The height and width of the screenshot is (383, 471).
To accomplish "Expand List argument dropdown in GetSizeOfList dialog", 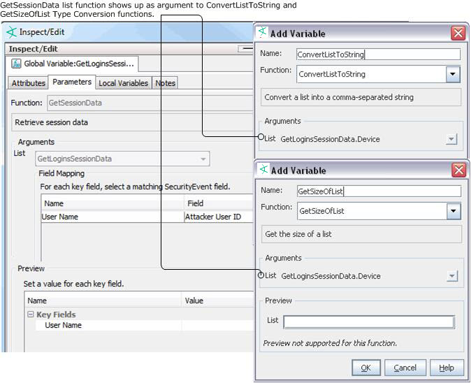I will tap(451, 276).
